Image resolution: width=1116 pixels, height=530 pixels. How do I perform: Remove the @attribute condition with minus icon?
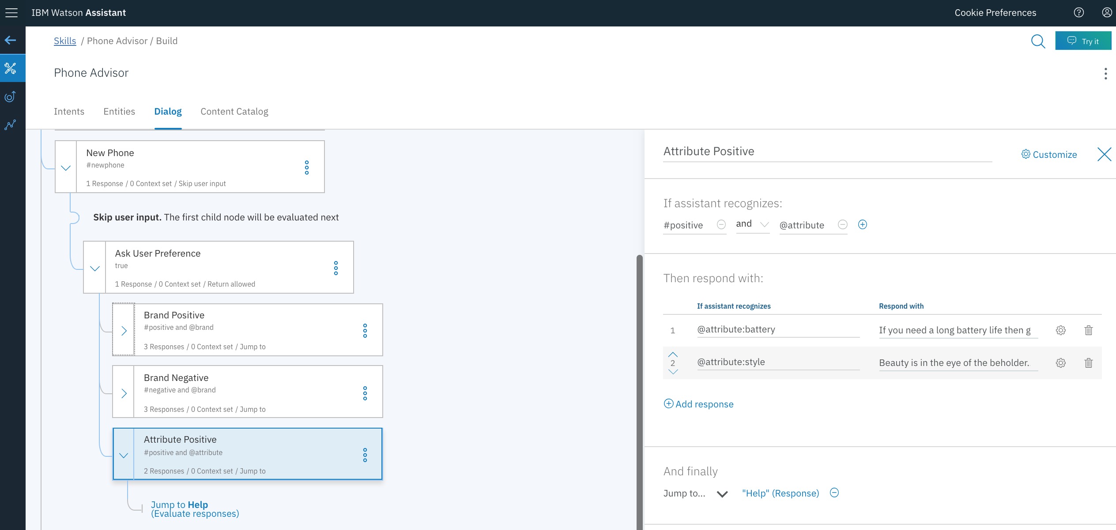point(842,225)
